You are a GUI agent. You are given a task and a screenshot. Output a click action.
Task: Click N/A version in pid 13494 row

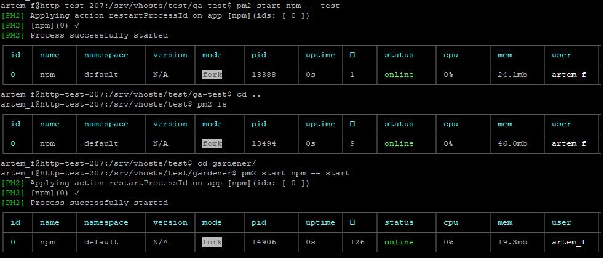point(161,144)
